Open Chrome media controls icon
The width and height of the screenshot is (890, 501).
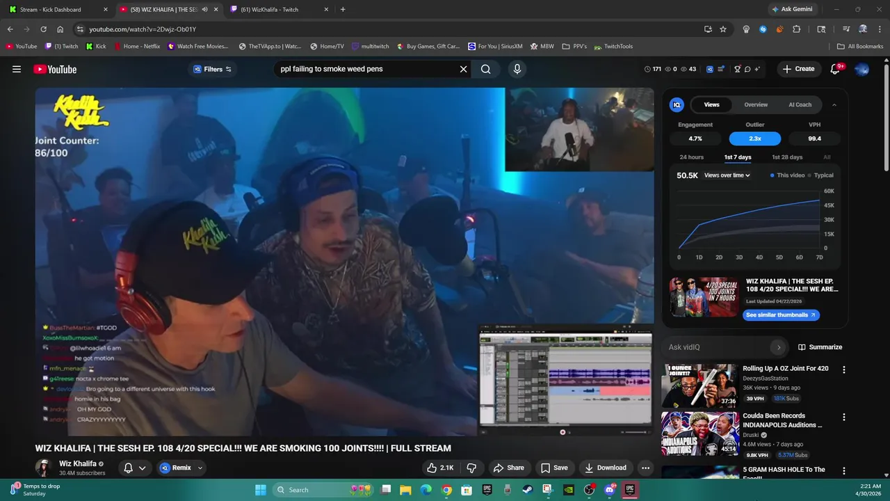pos(846,29)
